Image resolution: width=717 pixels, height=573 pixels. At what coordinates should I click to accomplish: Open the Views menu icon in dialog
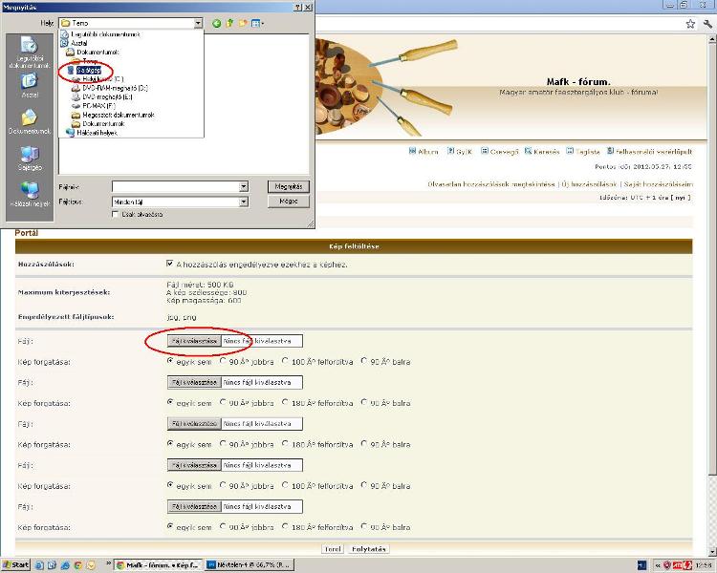click(x=258, y=22)
